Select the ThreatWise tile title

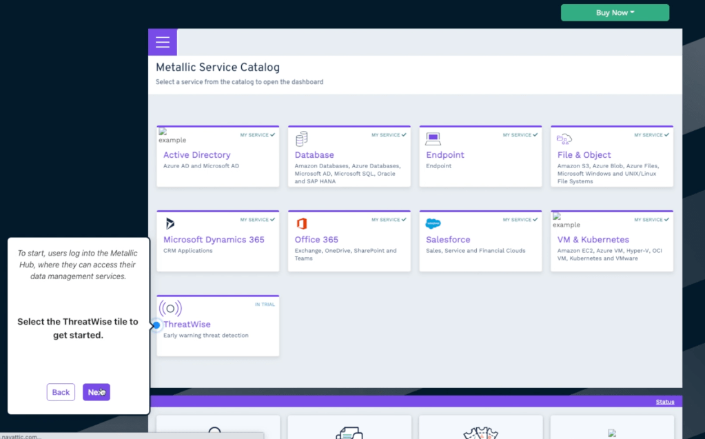tap(187, 325)
